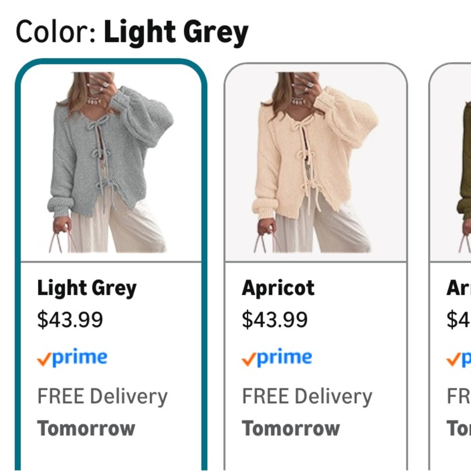Click FREE Delivery text in Light Grey card

click(x=102, y=397)
